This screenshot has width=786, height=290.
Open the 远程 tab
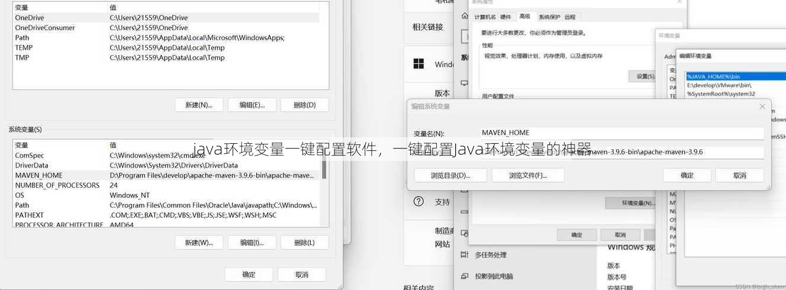[570, 17]
